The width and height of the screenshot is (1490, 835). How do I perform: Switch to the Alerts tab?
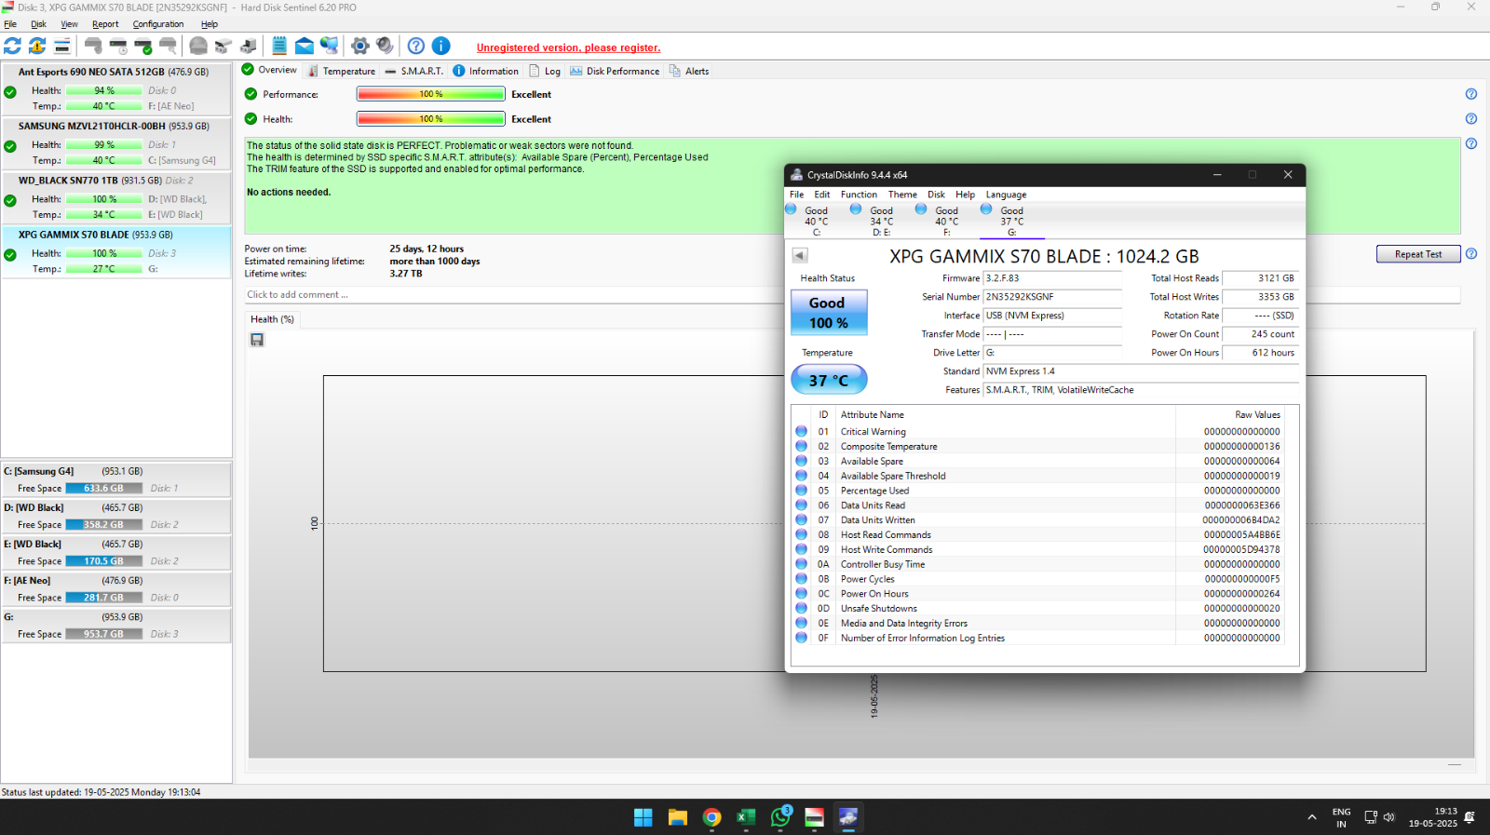(689, 71)
